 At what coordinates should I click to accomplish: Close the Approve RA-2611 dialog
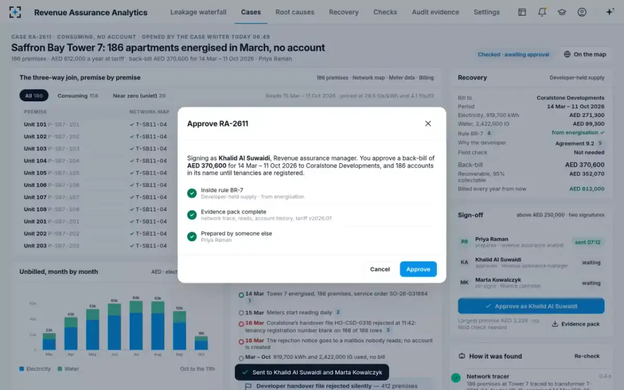pos(428,123)
